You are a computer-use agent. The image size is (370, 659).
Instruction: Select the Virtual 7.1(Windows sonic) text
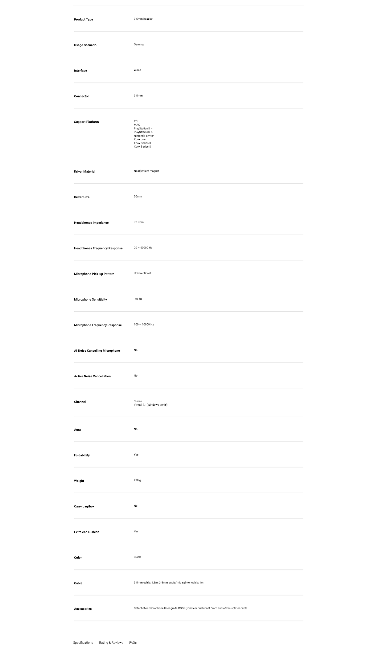pos(150,405)
